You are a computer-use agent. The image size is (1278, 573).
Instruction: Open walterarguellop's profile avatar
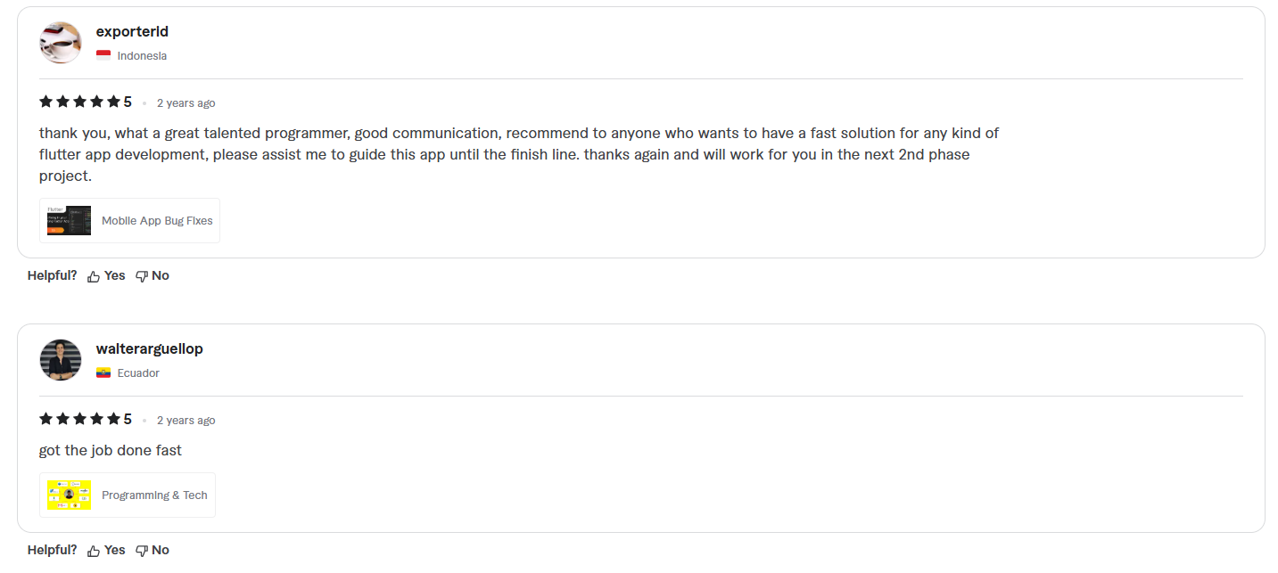click(x=60, y=359)
